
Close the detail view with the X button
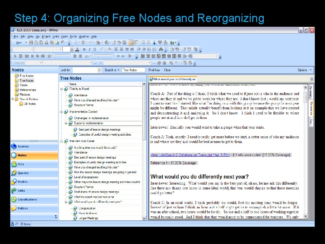click(312, 79)
